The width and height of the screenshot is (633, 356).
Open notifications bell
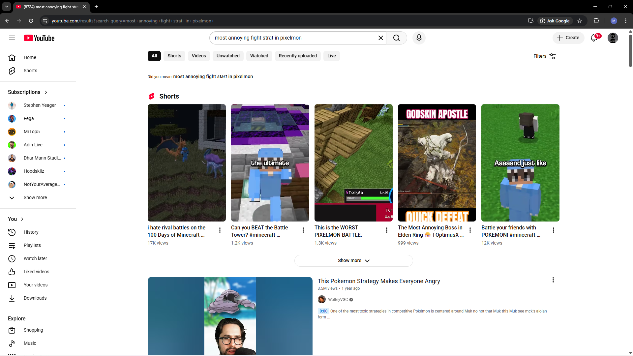(594, 38)
